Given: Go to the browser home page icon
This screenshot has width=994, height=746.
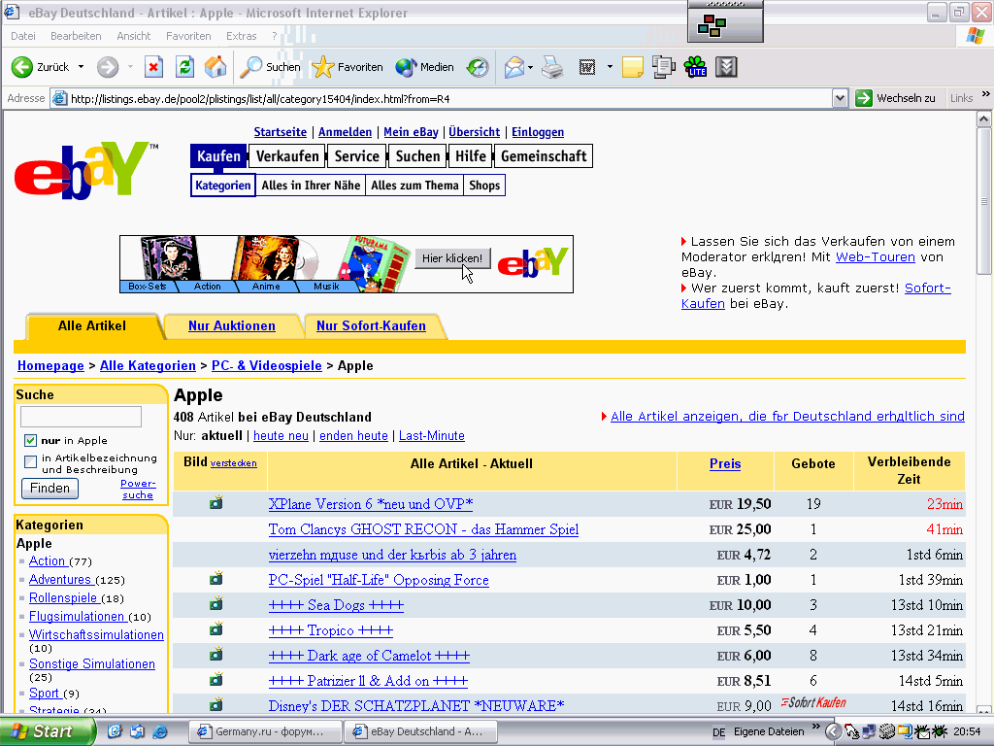Looking at the screenshot, I should tap(215, 67).
